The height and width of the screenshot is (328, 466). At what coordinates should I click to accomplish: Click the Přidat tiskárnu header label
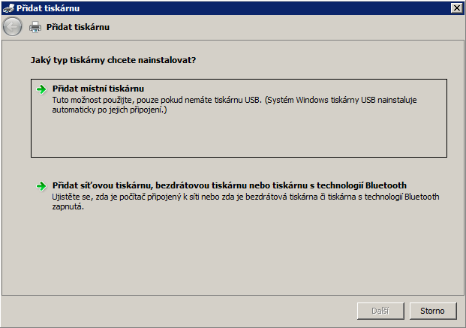tap(78, 27)
